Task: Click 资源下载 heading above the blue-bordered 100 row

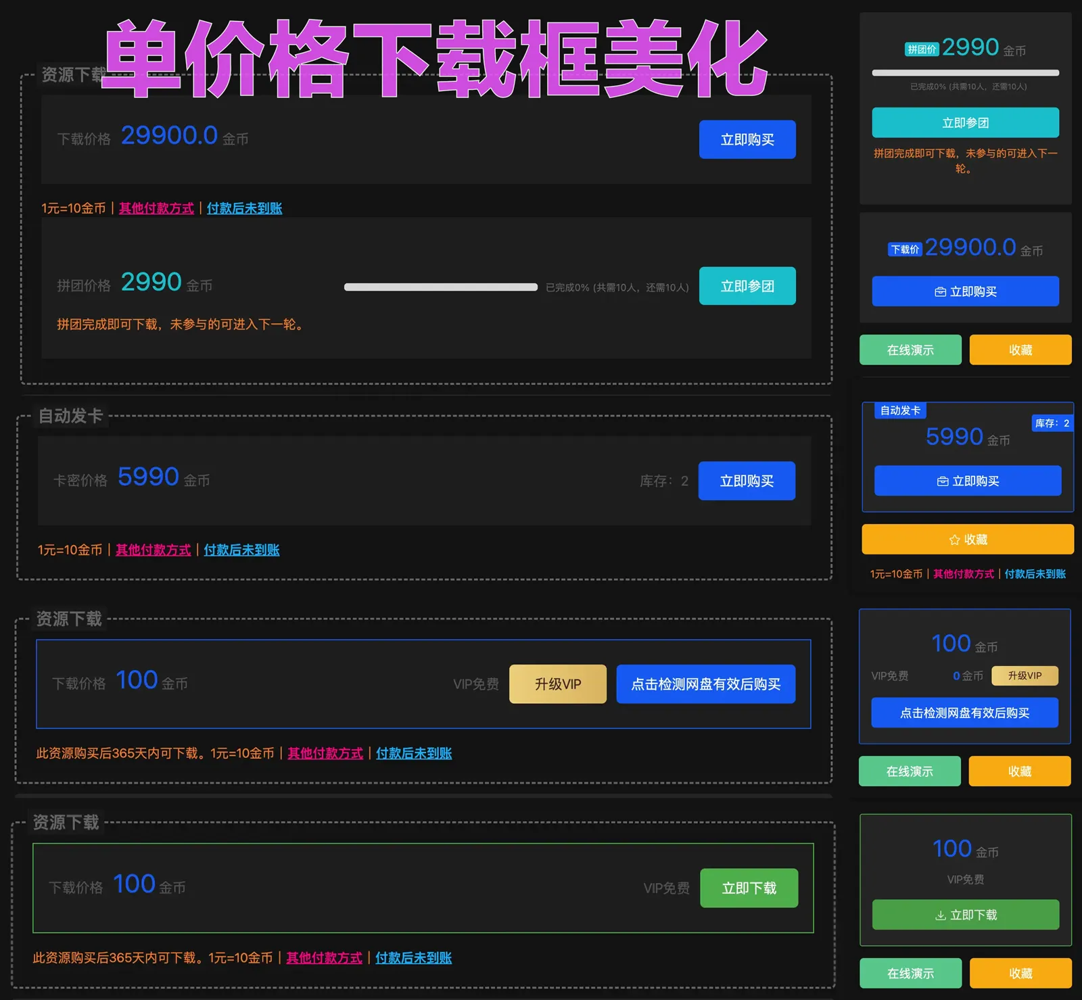Action: tap(69, 619)
